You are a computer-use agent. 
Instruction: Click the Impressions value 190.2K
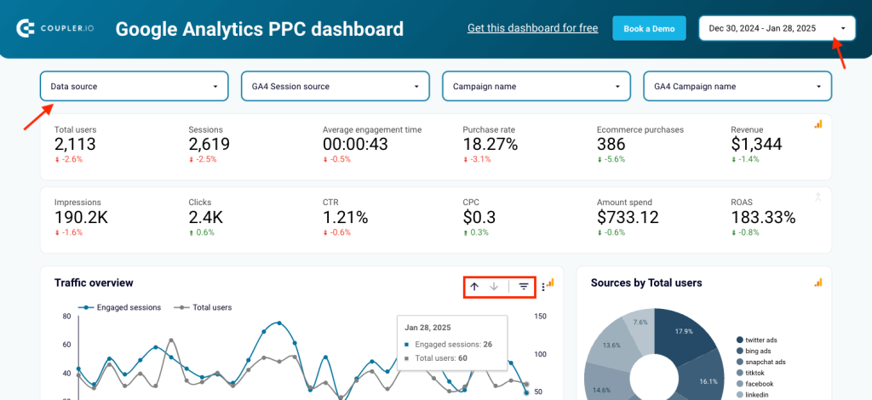coord(81,217)
